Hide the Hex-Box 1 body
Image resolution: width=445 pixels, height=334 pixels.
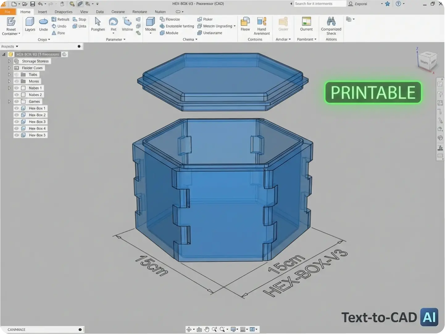pos(17,108)
